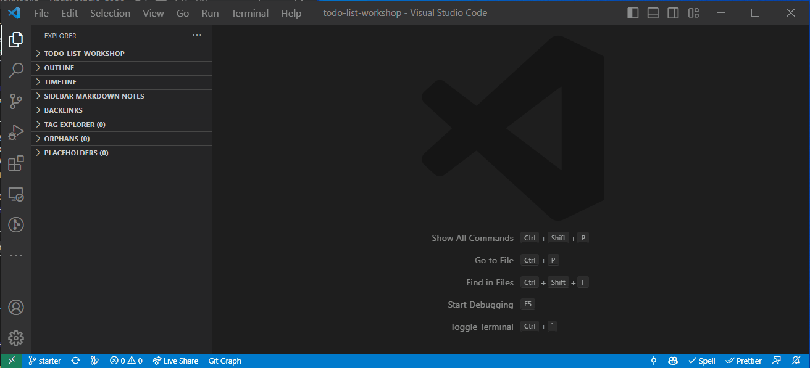Open the Run and Debug view
Screen dimensions: 810x368
(16, 133)
